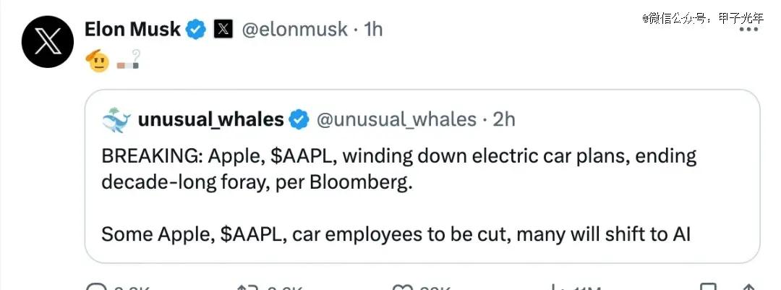Open the unusual_whales whale avatar

[x=116, y=120]
